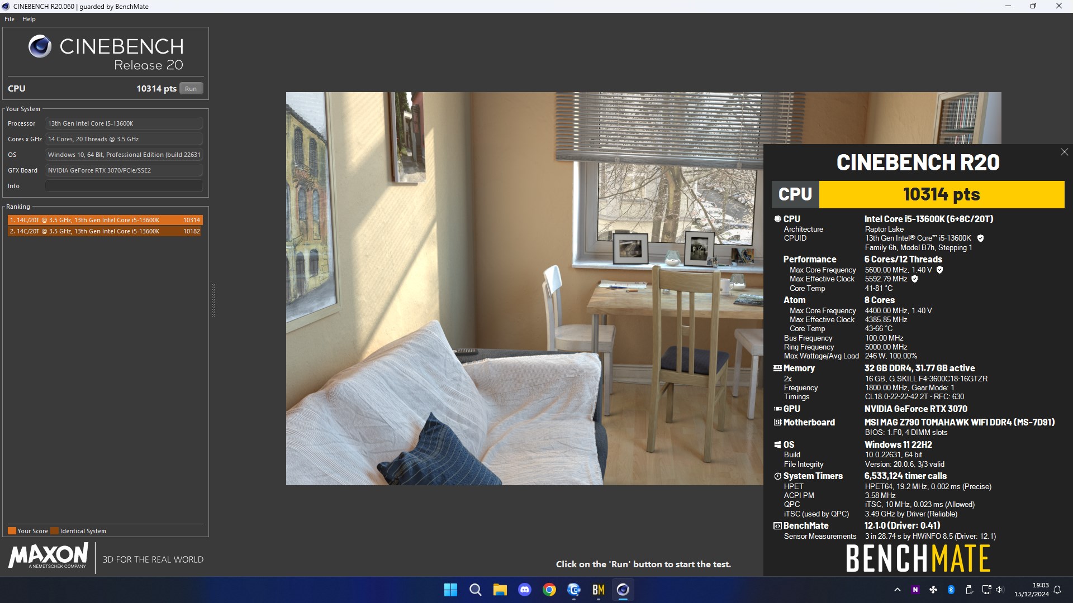
Task: Click the BENCHMATE logo
Action: point(918,558)
